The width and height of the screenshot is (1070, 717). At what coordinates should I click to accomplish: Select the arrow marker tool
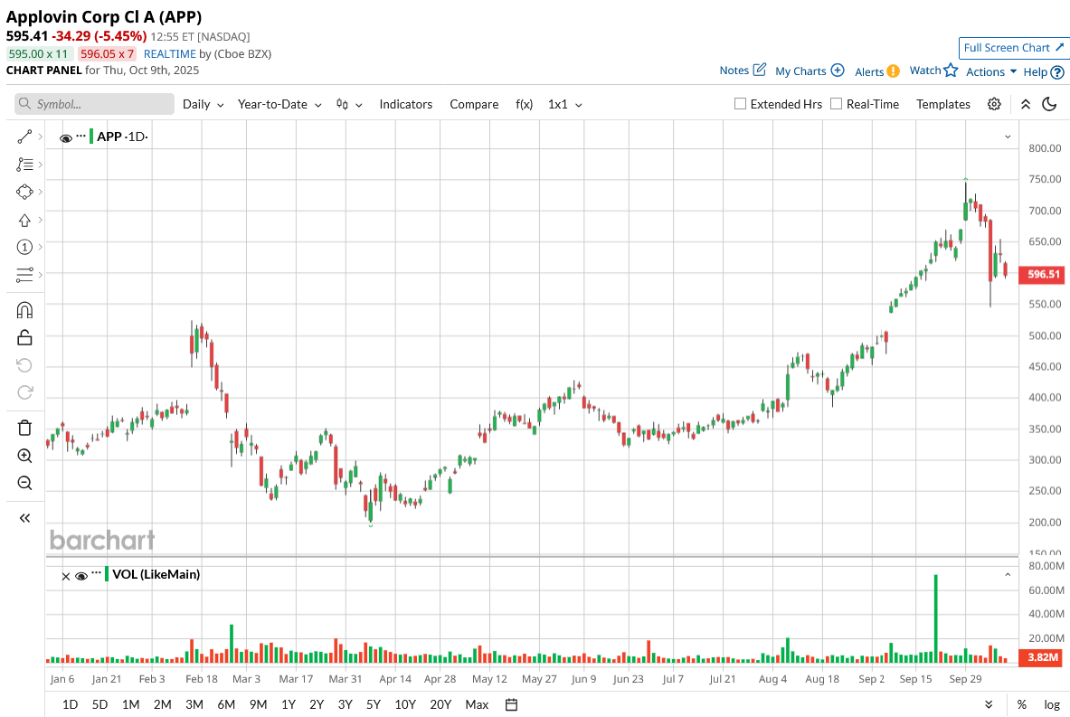point(24,220)
